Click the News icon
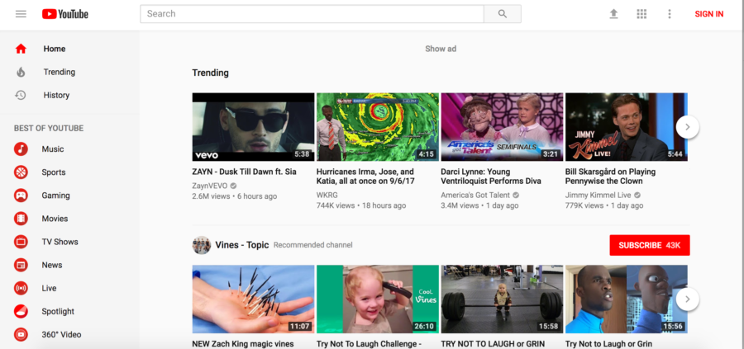 (21, 265)
